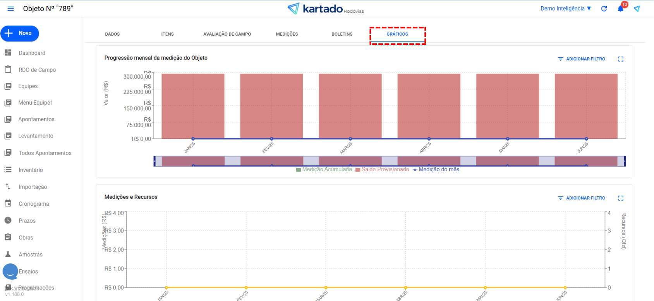Open the Demo Inteligência dropdown

coord(566,9)
